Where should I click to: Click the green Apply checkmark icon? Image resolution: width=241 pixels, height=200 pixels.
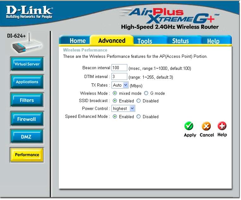(190, 126)
